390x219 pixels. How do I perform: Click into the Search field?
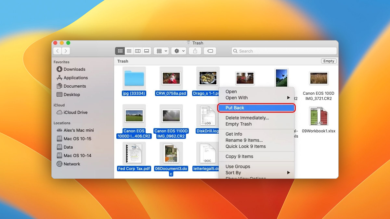tap(284, 51)
